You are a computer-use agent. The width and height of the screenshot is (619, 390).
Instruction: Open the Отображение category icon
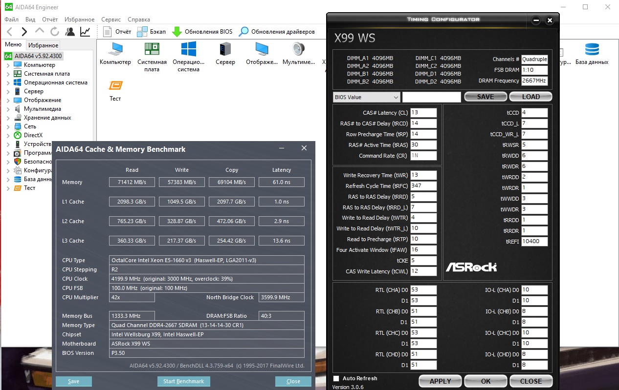262,54
